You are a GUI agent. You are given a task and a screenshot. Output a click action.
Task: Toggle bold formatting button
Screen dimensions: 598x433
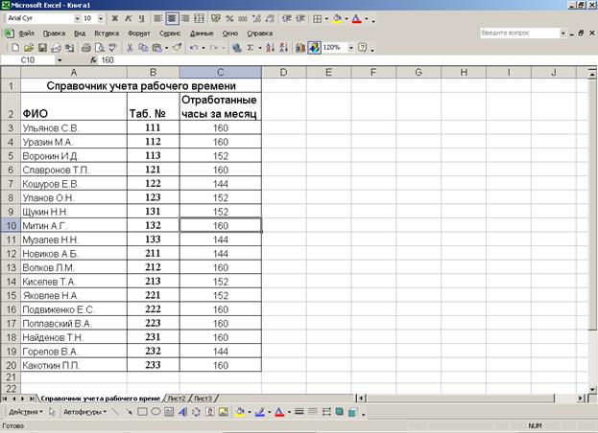115,18
